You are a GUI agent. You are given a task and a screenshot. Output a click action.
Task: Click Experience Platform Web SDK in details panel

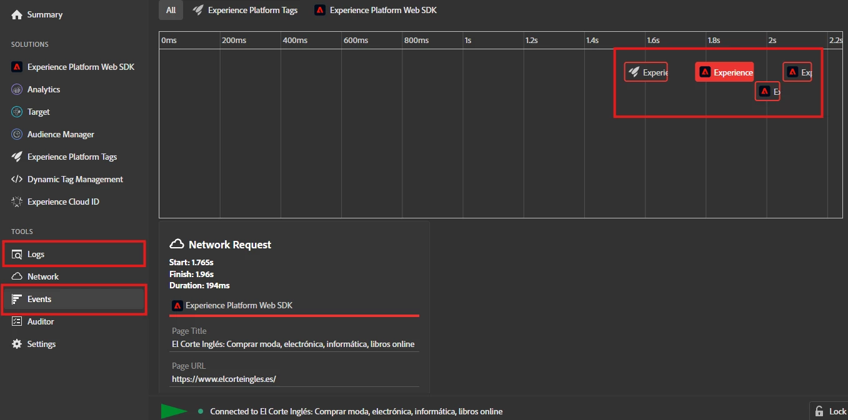(239, 305)
